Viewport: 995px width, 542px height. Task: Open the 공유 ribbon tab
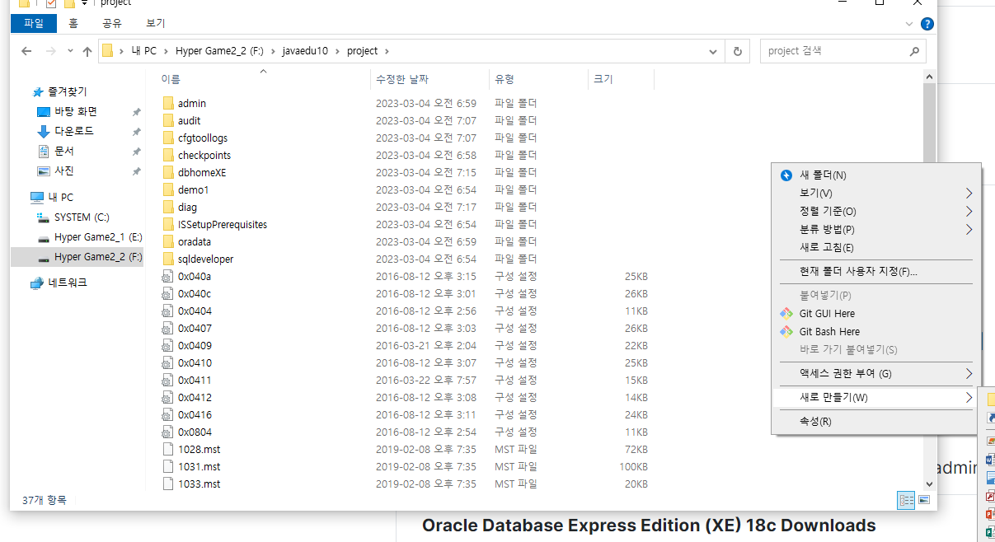(x=112, y=24)
